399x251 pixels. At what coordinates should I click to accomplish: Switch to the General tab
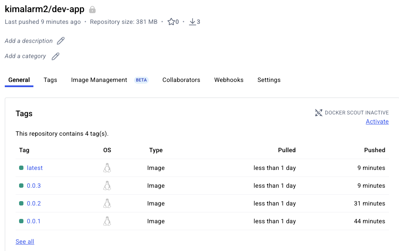click(19, 80)
